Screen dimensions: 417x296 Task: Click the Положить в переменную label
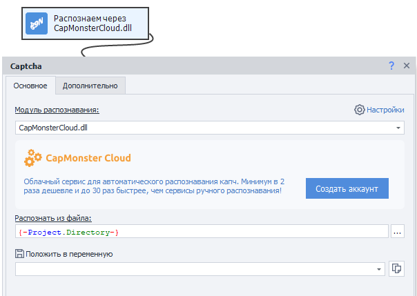coord(69,254)
